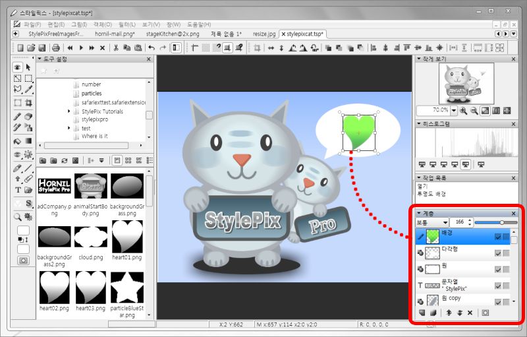Collapse the 도구 설정 panel triangle
The width and height of the screenshot is (527, 337).
[x=40, y=59]
